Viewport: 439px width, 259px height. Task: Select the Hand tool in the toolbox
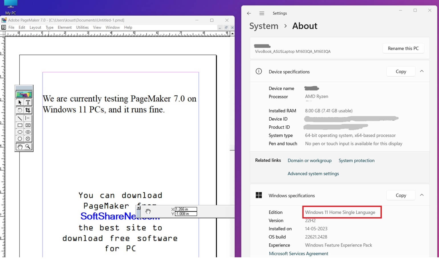[20, 147]
